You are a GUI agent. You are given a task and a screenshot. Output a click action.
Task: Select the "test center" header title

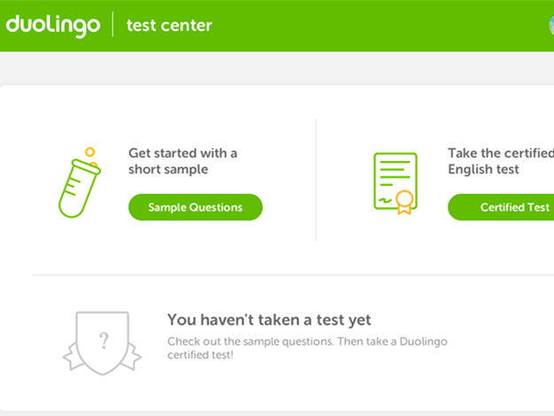169,25
